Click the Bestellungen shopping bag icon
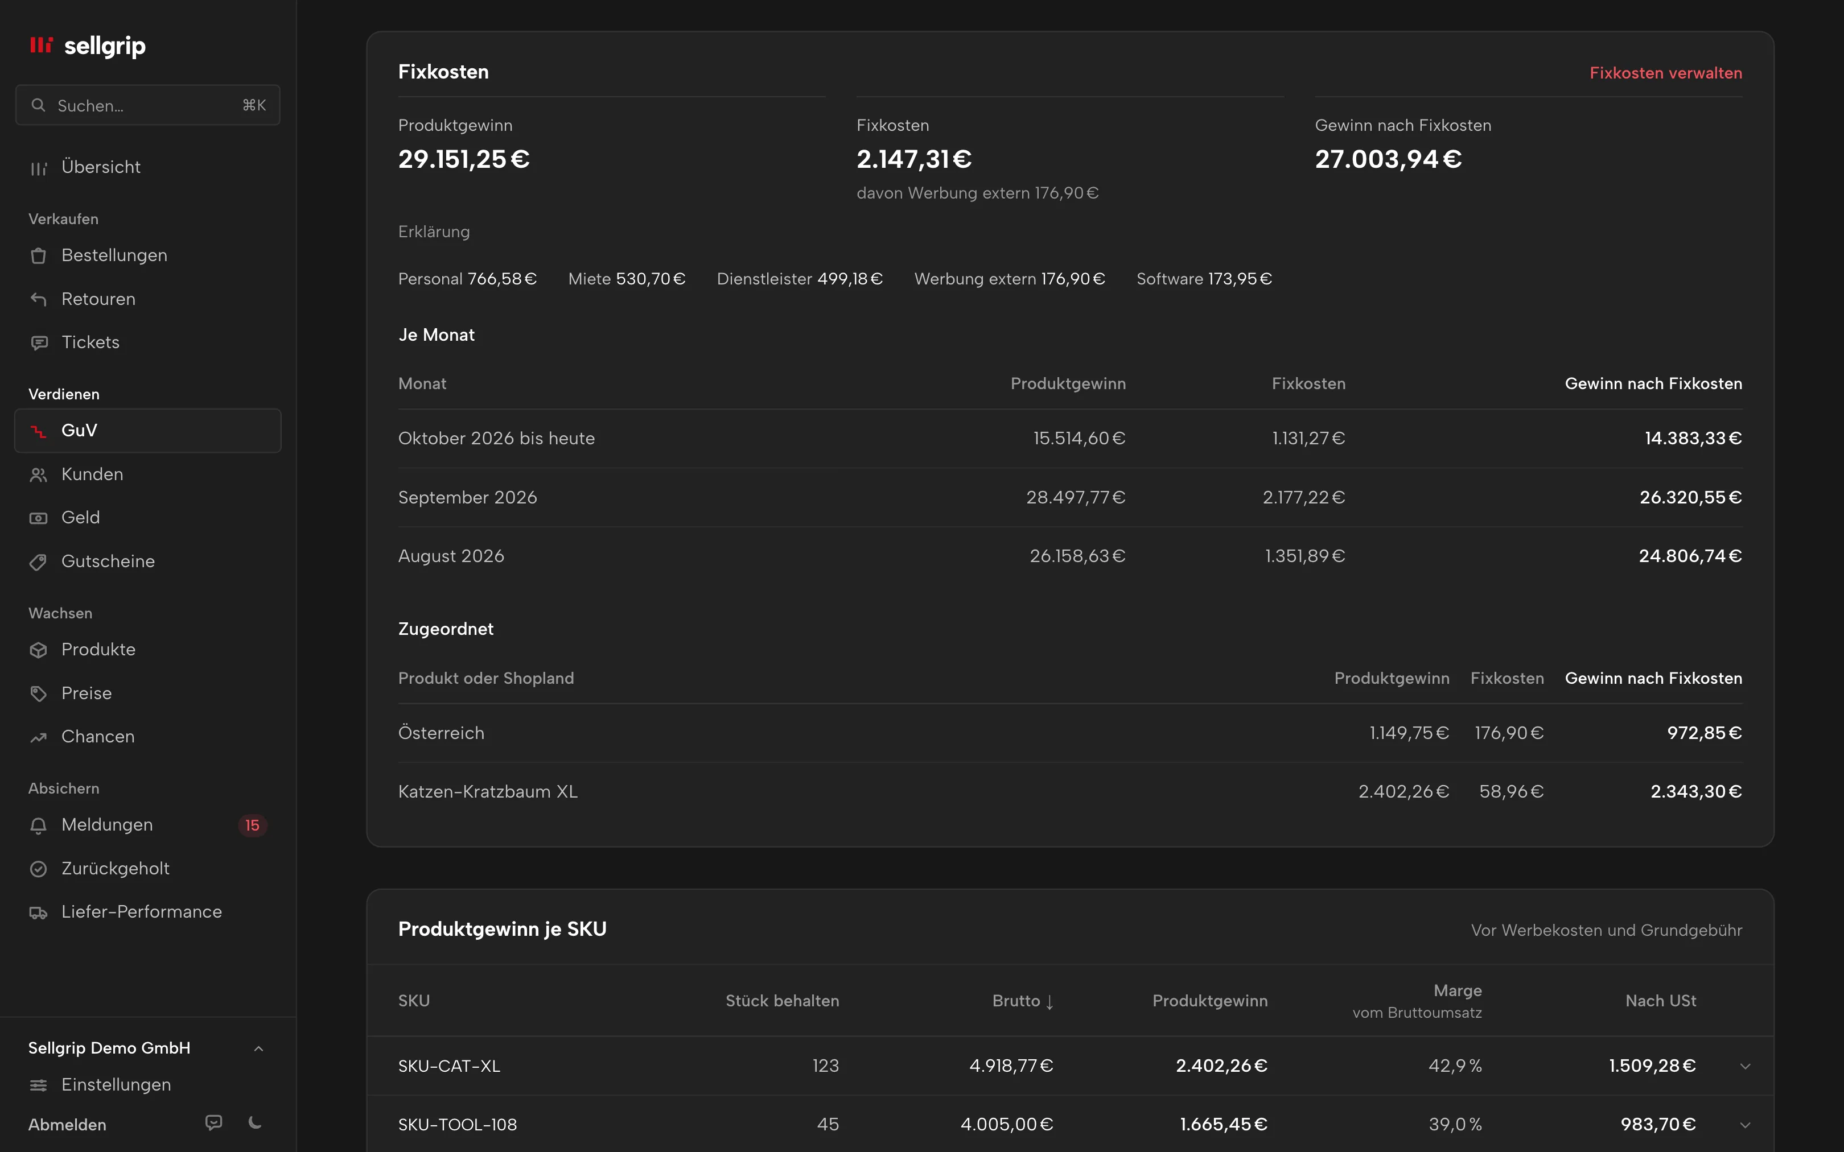The height and width of the screenshot is (1152, 1844). (x=38, y=256)
